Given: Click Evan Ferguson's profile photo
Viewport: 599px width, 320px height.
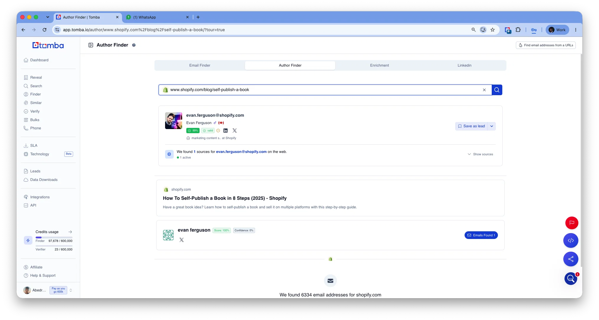Looking at the screenshot, I should [x=174, y=121].
